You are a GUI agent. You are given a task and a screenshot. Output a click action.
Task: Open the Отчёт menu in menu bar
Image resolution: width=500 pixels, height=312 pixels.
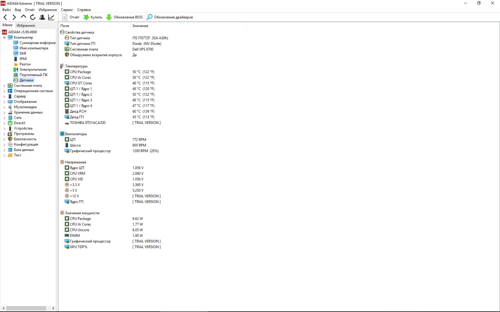pyautogui.click(x=30, y=10)
